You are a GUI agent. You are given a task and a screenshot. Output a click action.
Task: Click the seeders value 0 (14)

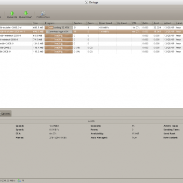77,52
